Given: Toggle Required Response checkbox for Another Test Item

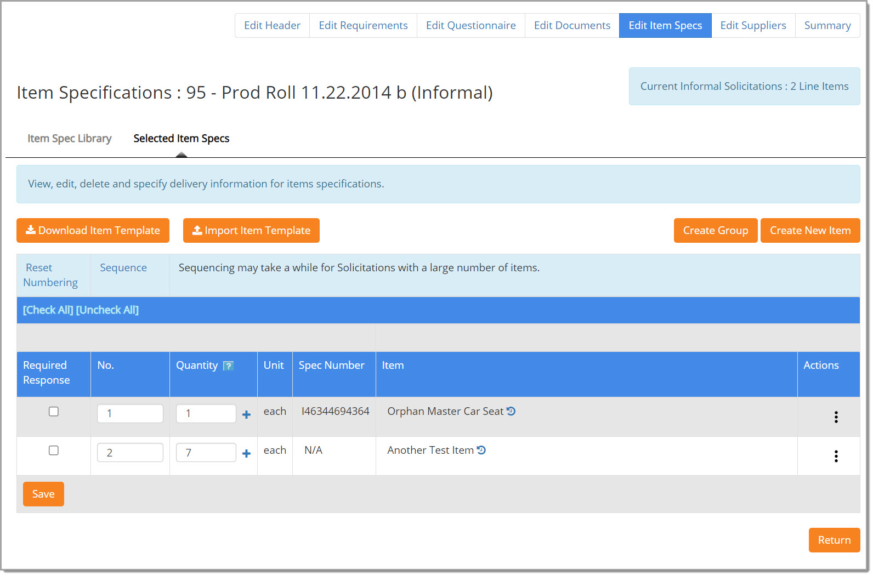Looking at the screenshot, I should tap(54, 450).
